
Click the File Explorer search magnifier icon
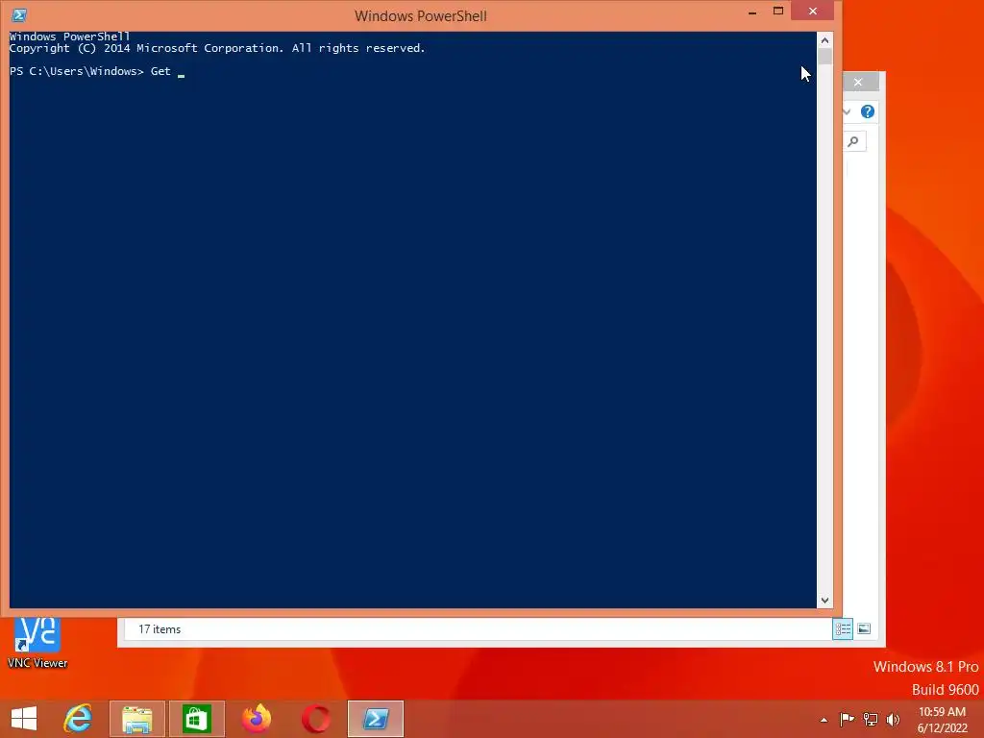click(853, 142)
